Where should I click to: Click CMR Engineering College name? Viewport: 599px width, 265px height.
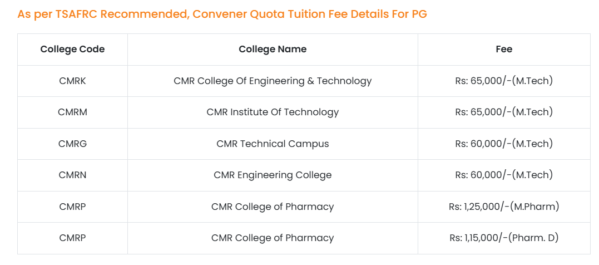pos(273,175)
